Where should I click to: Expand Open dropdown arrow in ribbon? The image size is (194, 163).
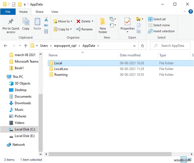coord(143,19)
